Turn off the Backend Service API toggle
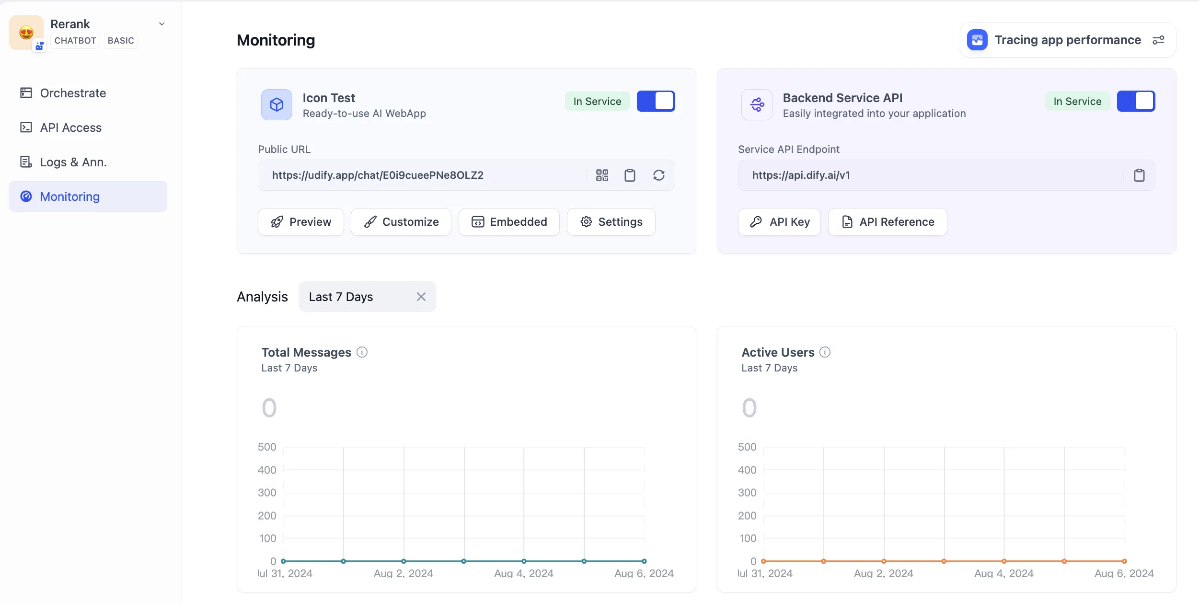Image resolution: width=1199 pixels, height=603 pixels. pos(1135,101)
